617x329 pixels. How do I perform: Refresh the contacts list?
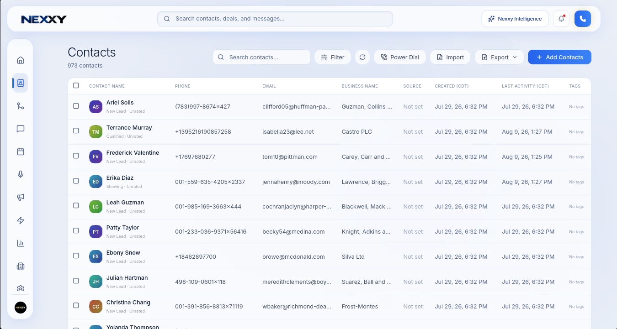pyautogui.click(x=362, y=57)
